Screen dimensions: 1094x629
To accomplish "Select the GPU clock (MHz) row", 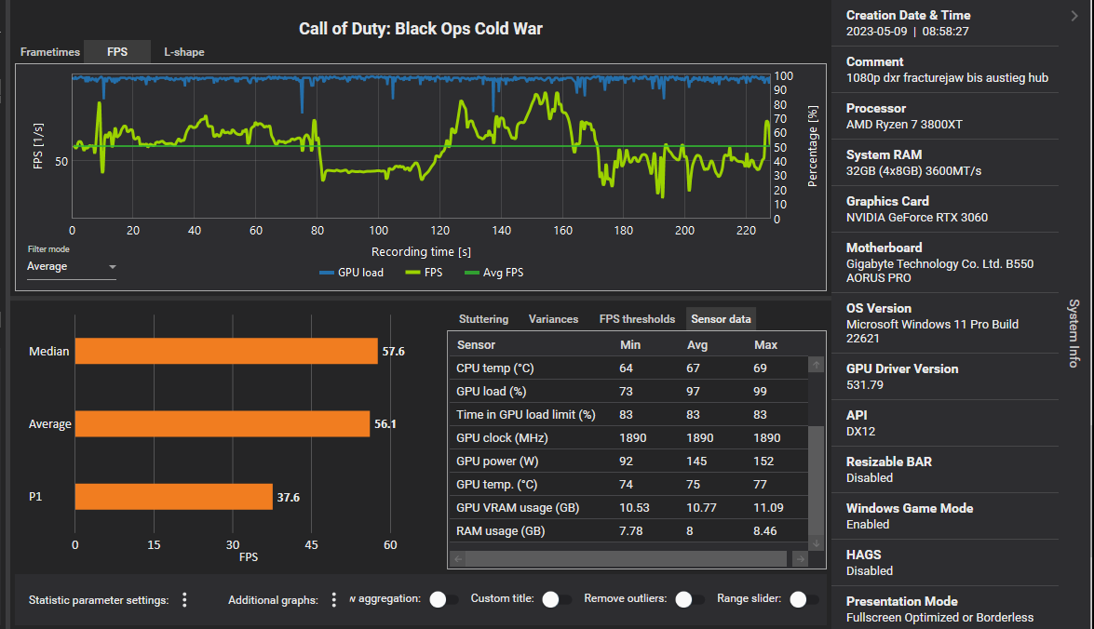I will click(x=628, y=438).
